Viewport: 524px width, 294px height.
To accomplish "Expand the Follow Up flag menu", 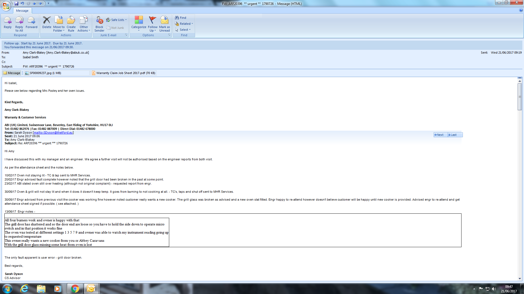I will pyautogui.click(x=153, y=24).
